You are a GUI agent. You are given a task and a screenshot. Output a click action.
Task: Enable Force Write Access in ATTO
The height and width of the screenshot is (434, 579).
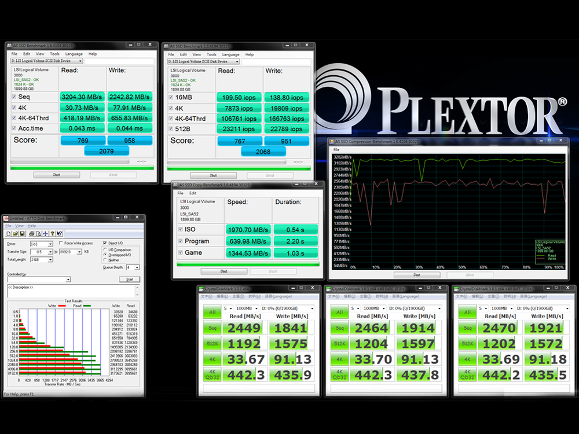(x=61, y=243)
